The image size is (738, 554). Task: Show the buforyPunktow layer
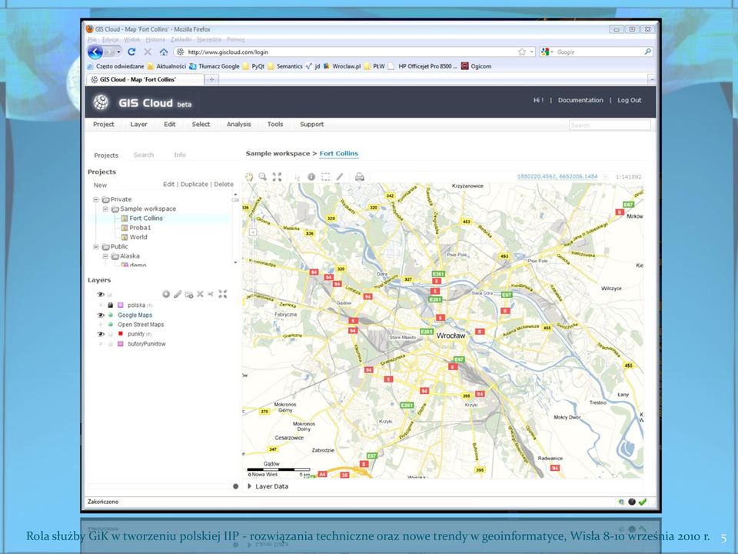[x=100, y=344]
